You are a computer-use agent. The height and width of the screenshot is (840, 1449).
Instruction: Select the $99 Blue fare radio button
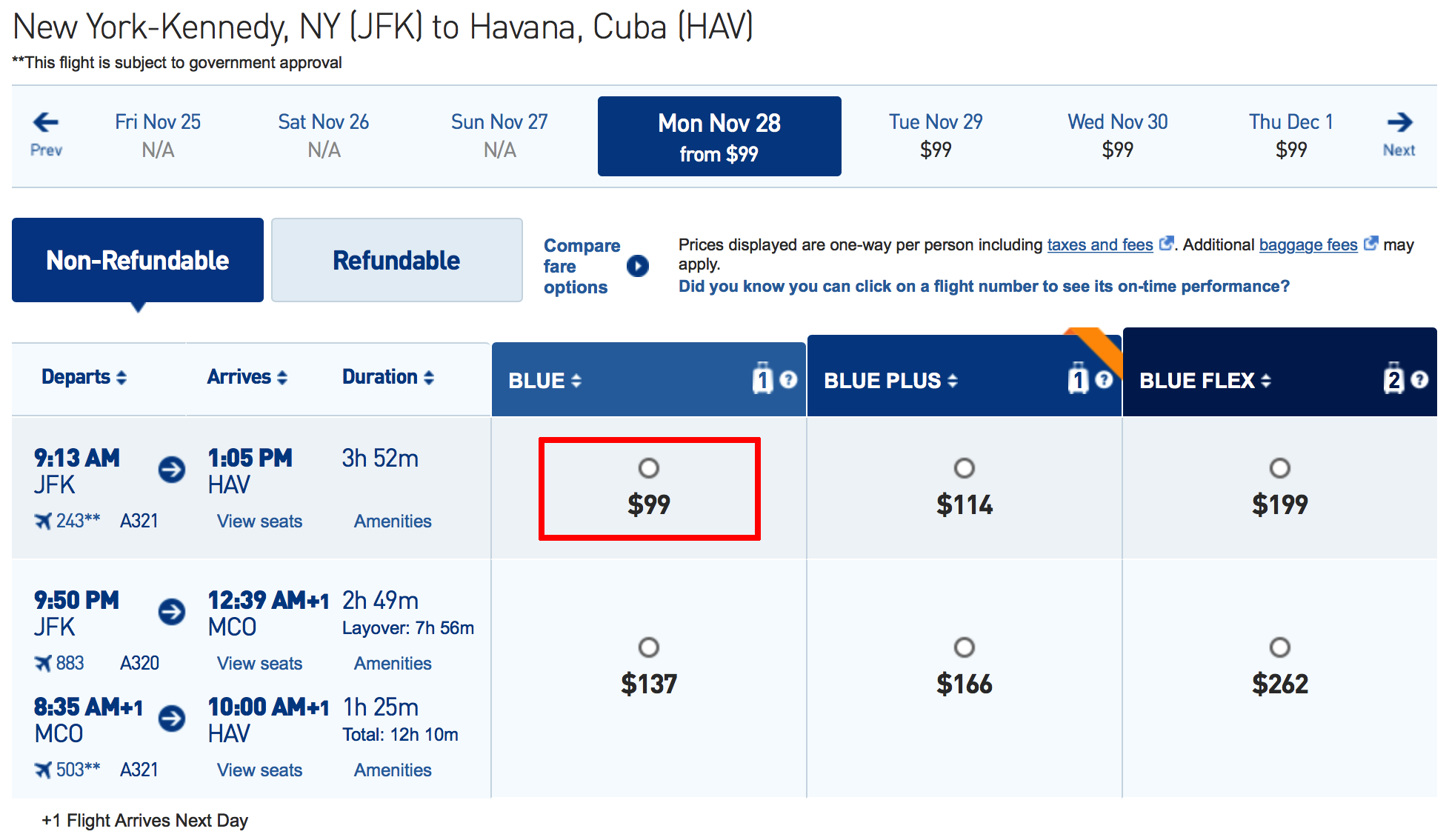(649, 468)
